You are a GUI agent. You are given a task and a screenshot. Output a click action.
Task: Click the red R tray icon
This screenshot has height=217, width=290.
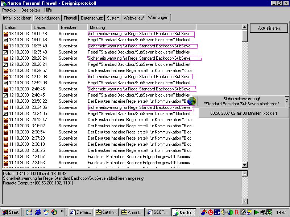(x=237, y=212)
